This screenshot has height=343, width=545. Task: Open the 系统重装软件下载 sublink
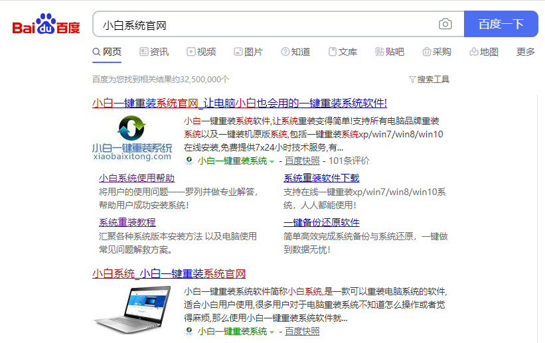(321, 178)
